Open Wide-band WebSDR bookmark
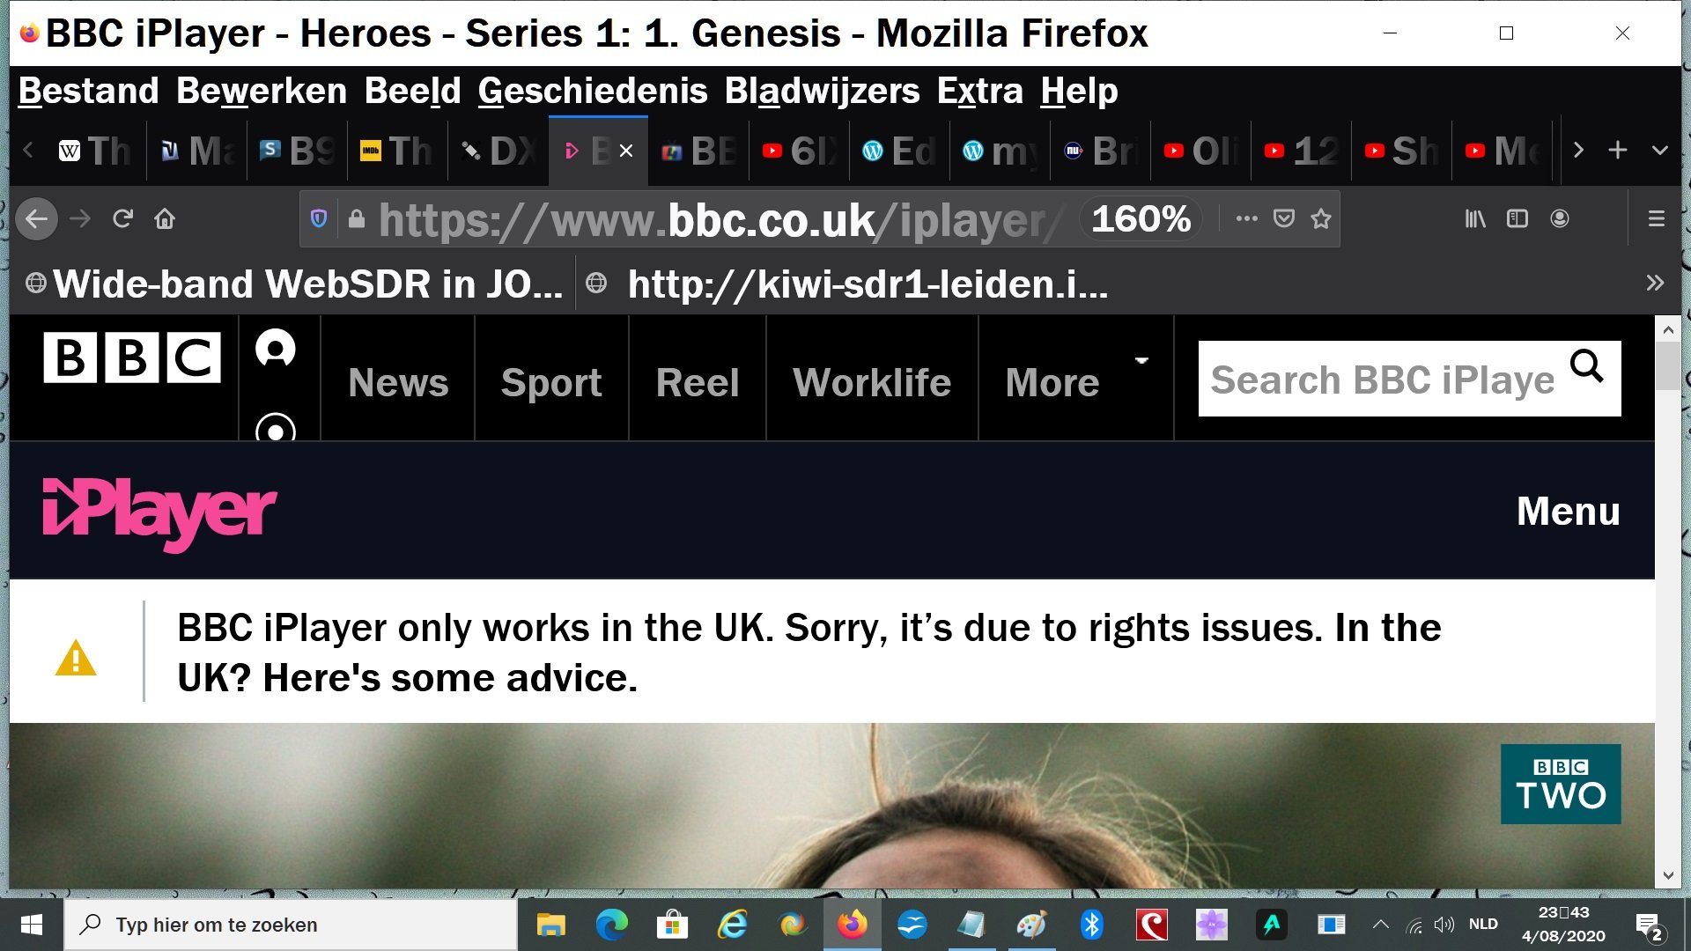The width and height of the screenshot is (1691, 951). [295, 284]
